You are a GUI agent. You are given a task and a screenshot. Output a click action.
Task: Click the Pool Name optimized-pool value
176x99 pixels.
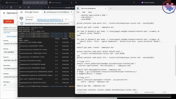(10, 77)
